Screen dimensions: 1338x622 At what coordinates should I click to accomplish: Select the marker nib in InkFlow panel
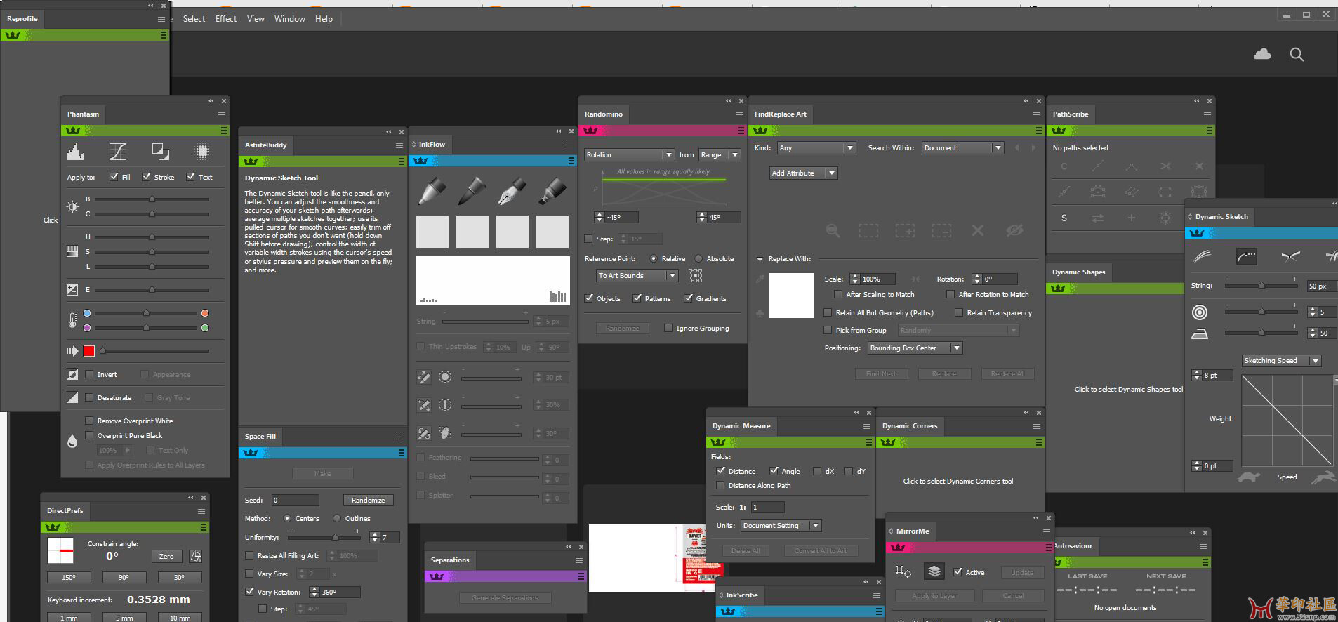pos(552,191)
